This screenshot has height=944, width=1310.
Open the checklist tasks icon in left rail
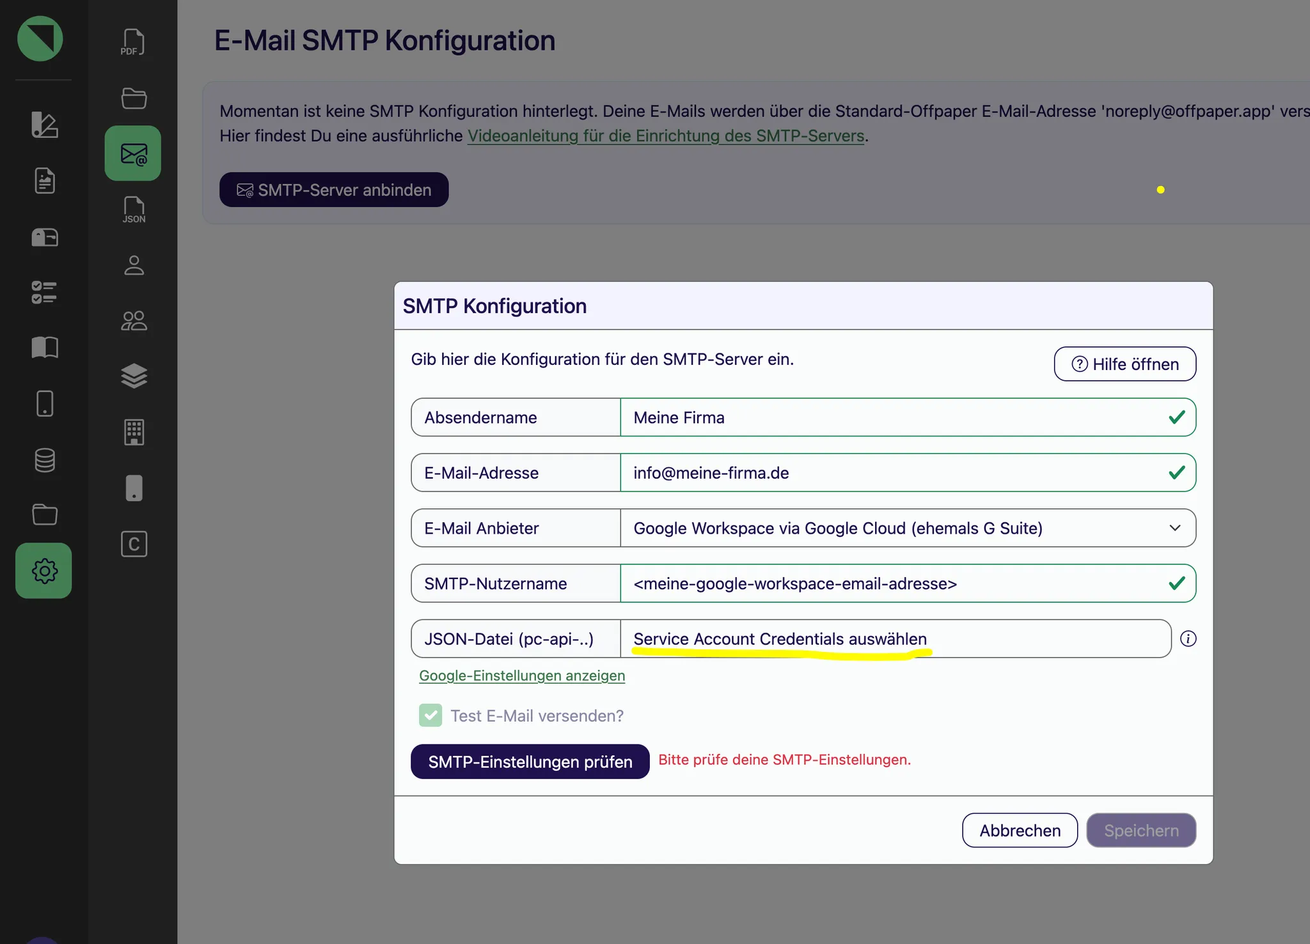(x=44, y=293)
